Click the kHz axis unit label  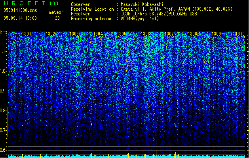[4, 32]
